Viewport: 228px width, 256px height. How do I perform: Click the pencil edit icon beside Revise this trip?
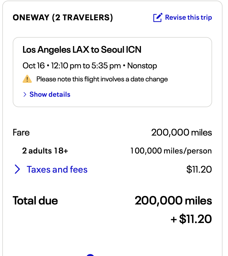(158, 18)
